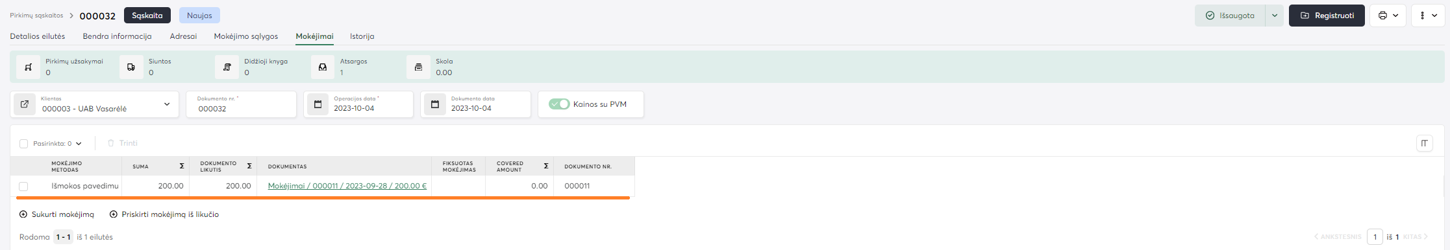Switch to the Istorija tab

[x=362, y=36]
